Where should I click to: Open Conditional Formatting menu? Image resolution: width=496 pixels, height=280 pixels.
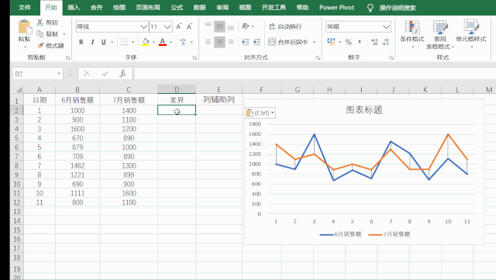pos(412,34)
